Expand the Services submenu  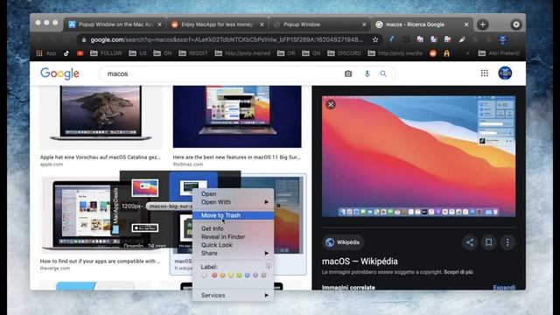234,296
